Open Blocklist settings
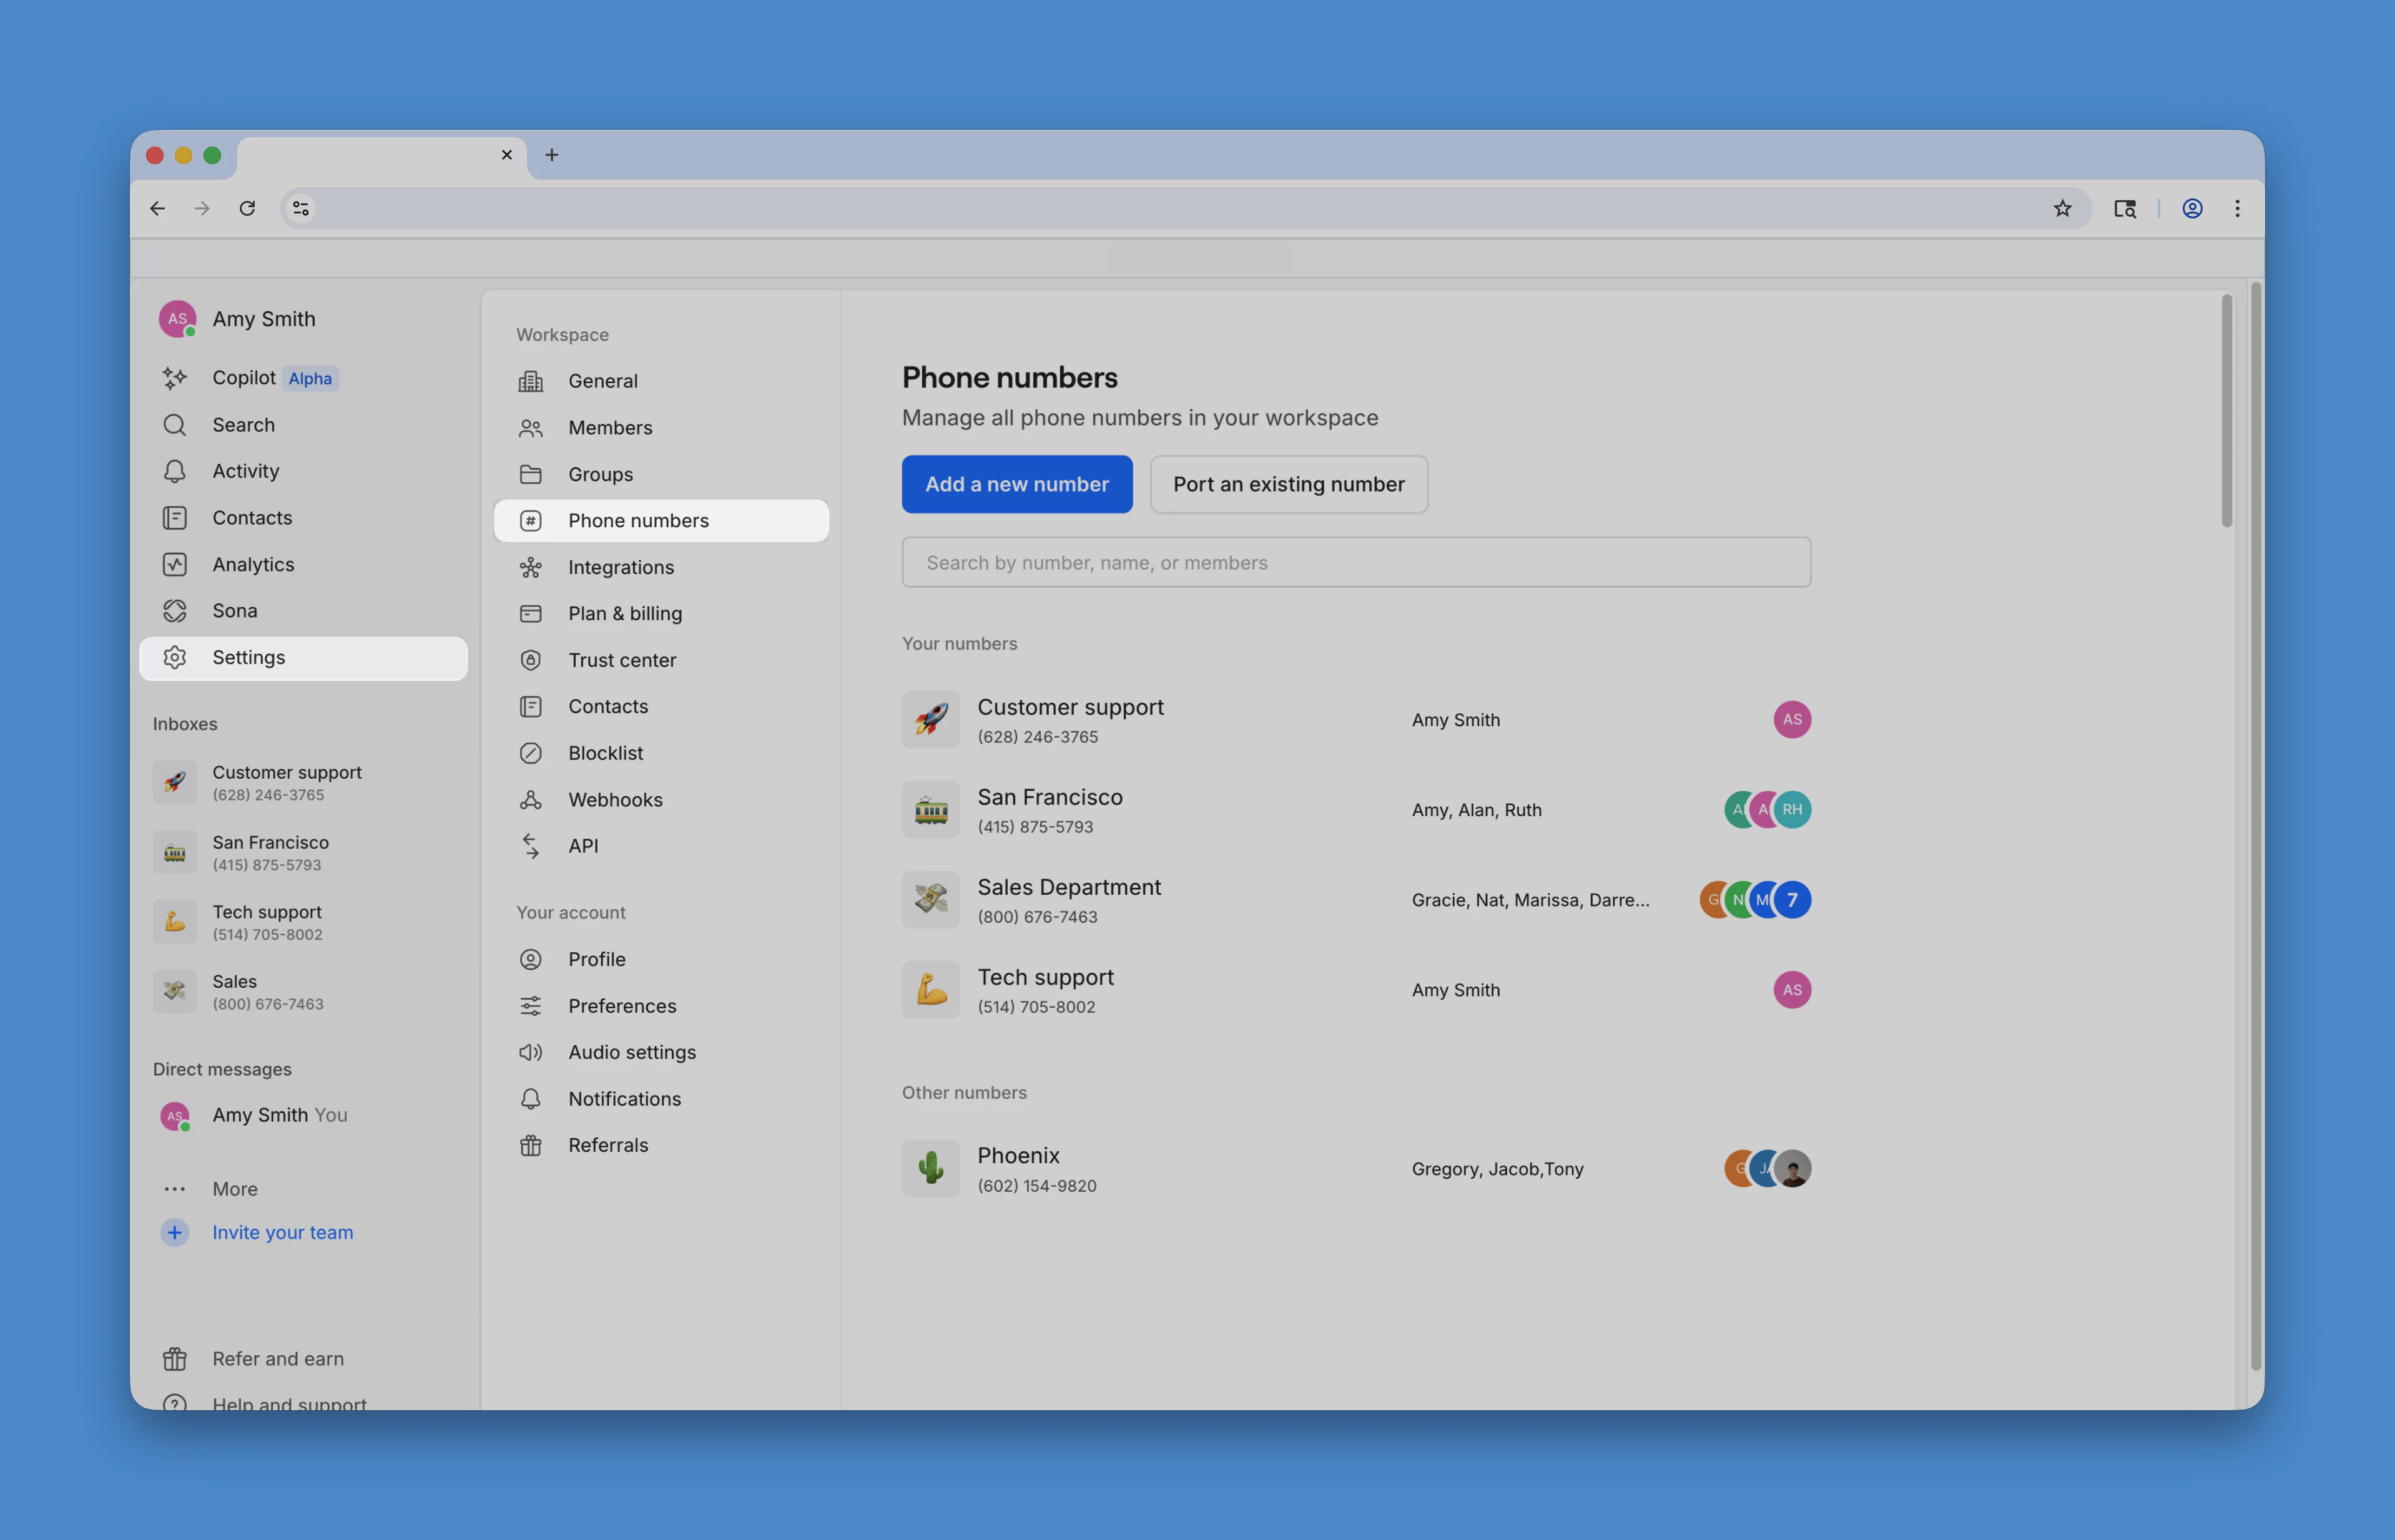This screenshot has height=1540, width=2395. click(661, 753)
